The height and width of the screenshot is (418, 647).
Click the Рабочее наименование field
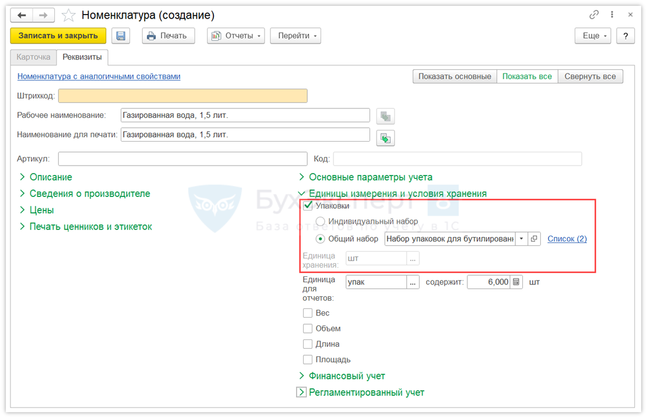click(x=245, y=115)
